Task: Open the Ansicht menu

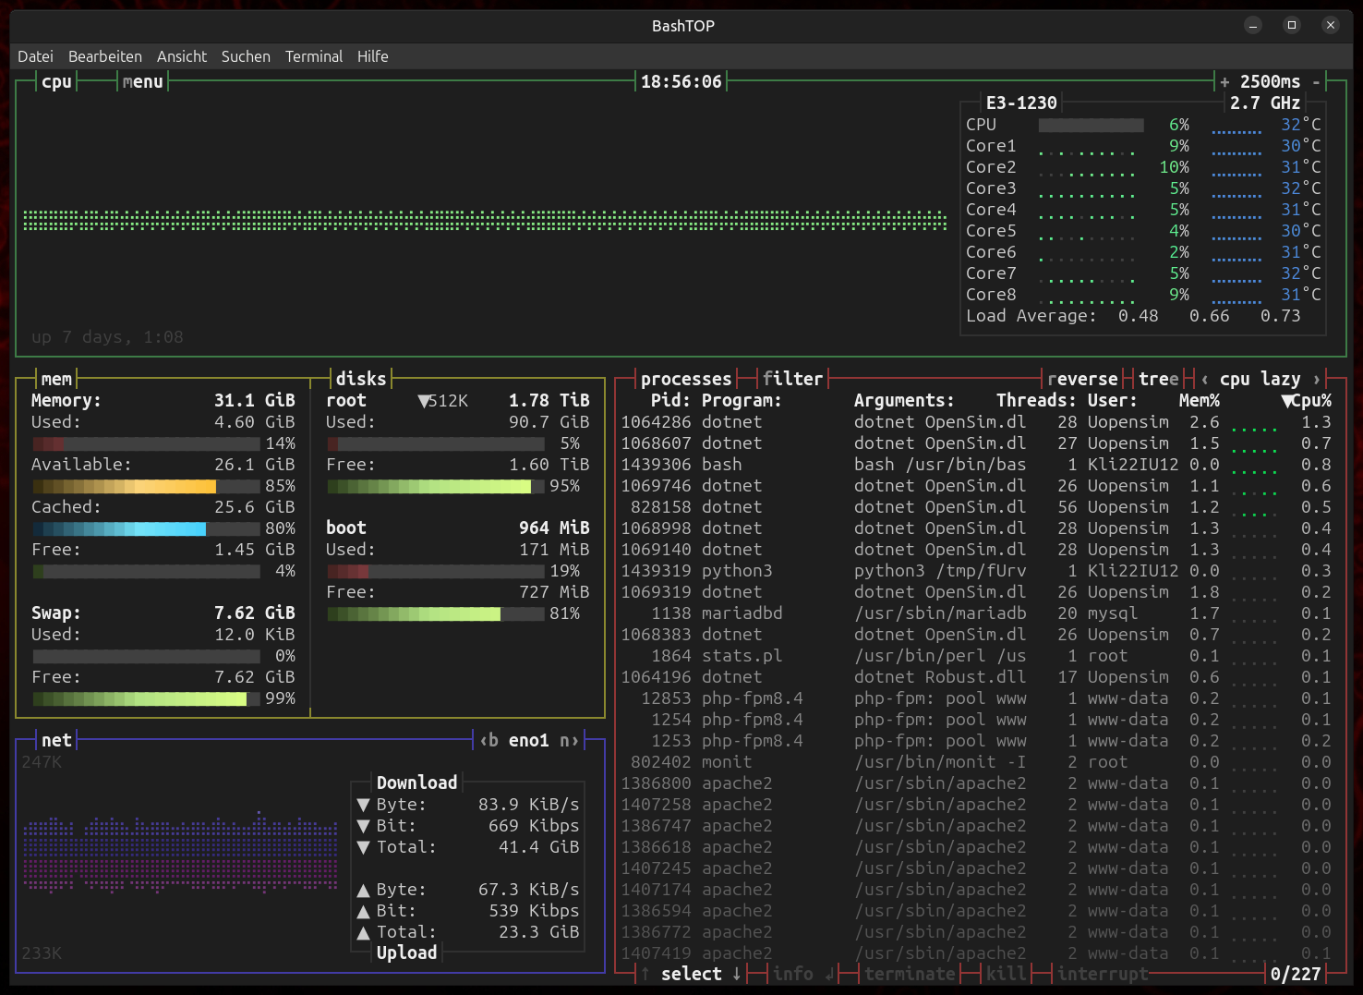Action: [x=181, y=56]
